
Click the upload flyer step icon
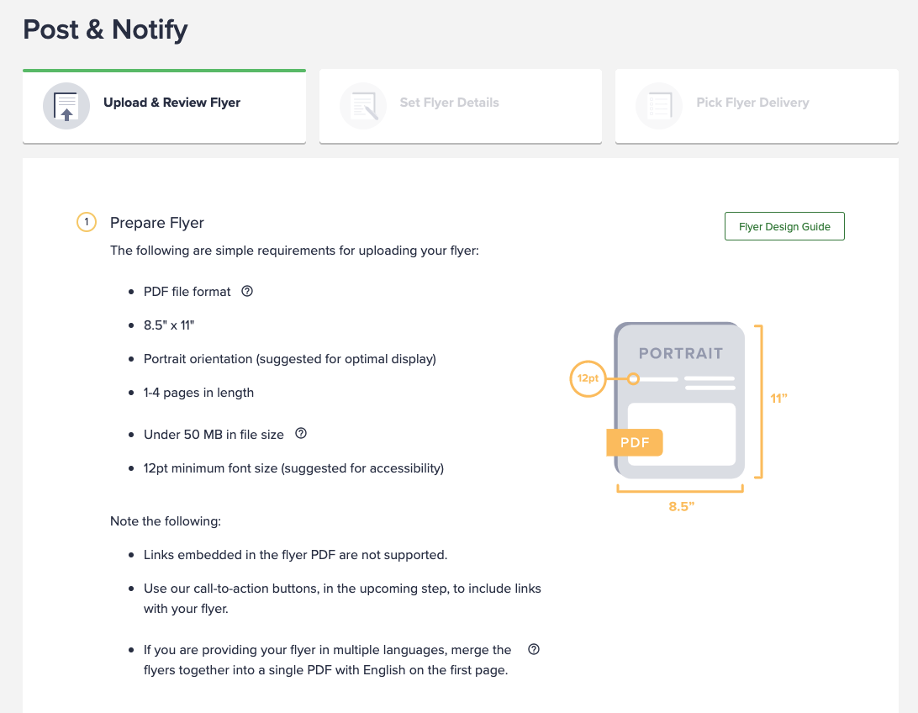(x=66, y=106)
